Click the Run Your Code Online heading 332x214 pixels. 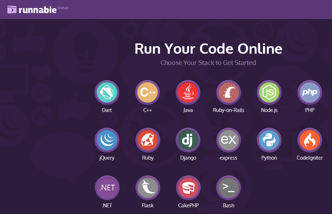click(208, 49)
